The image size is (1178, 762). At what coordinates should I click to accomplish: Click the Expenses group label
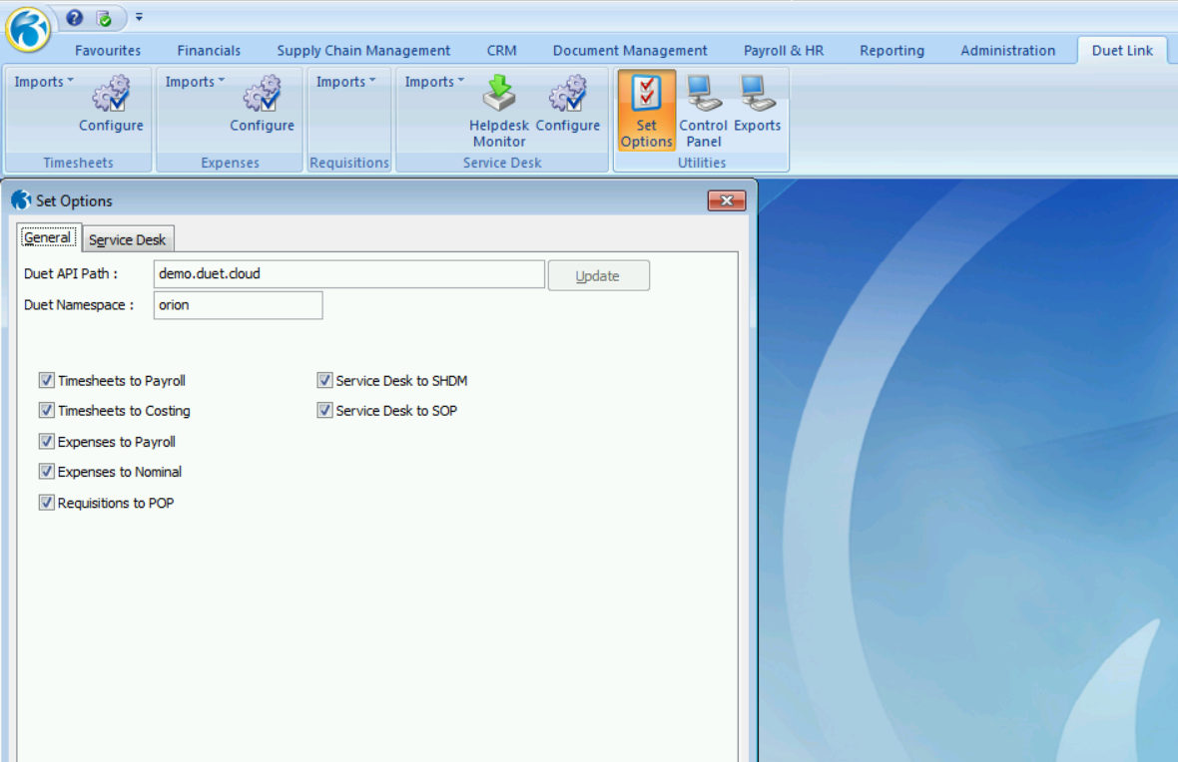pos(230,163)
